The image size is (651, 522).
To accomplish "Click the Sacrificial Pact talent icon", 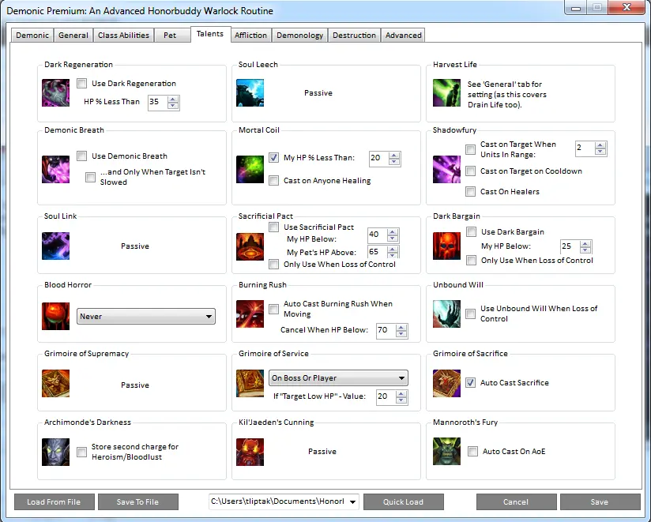I will click(x=250, y=246).
